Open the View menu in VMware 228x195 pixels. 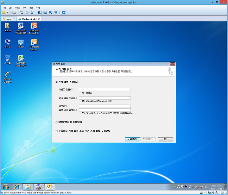pos(17,8)
